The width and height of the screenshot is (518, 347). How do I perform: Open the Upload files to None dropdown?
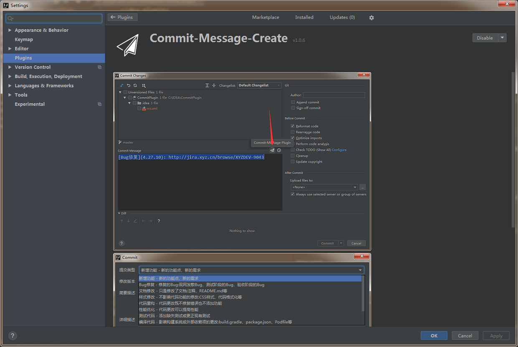click(x=325, y=187)
